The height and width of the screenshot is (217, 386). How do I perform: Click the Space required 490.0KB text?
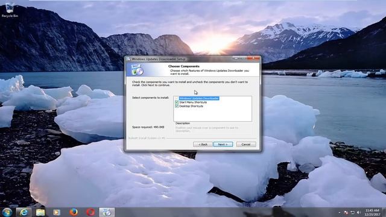[148, 127]
